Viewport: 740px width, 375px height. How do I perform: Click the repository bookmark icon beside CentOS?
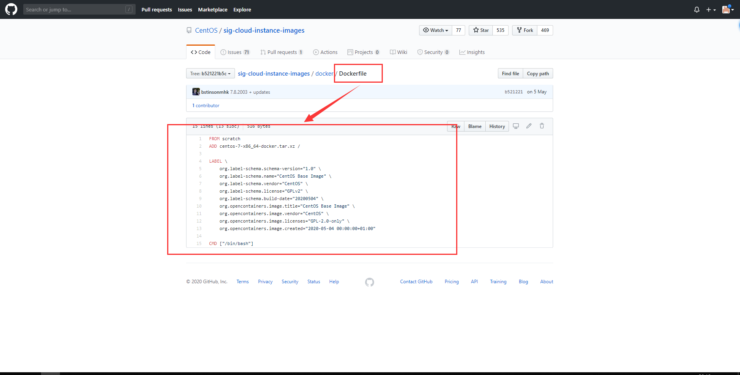coord(189,30)
